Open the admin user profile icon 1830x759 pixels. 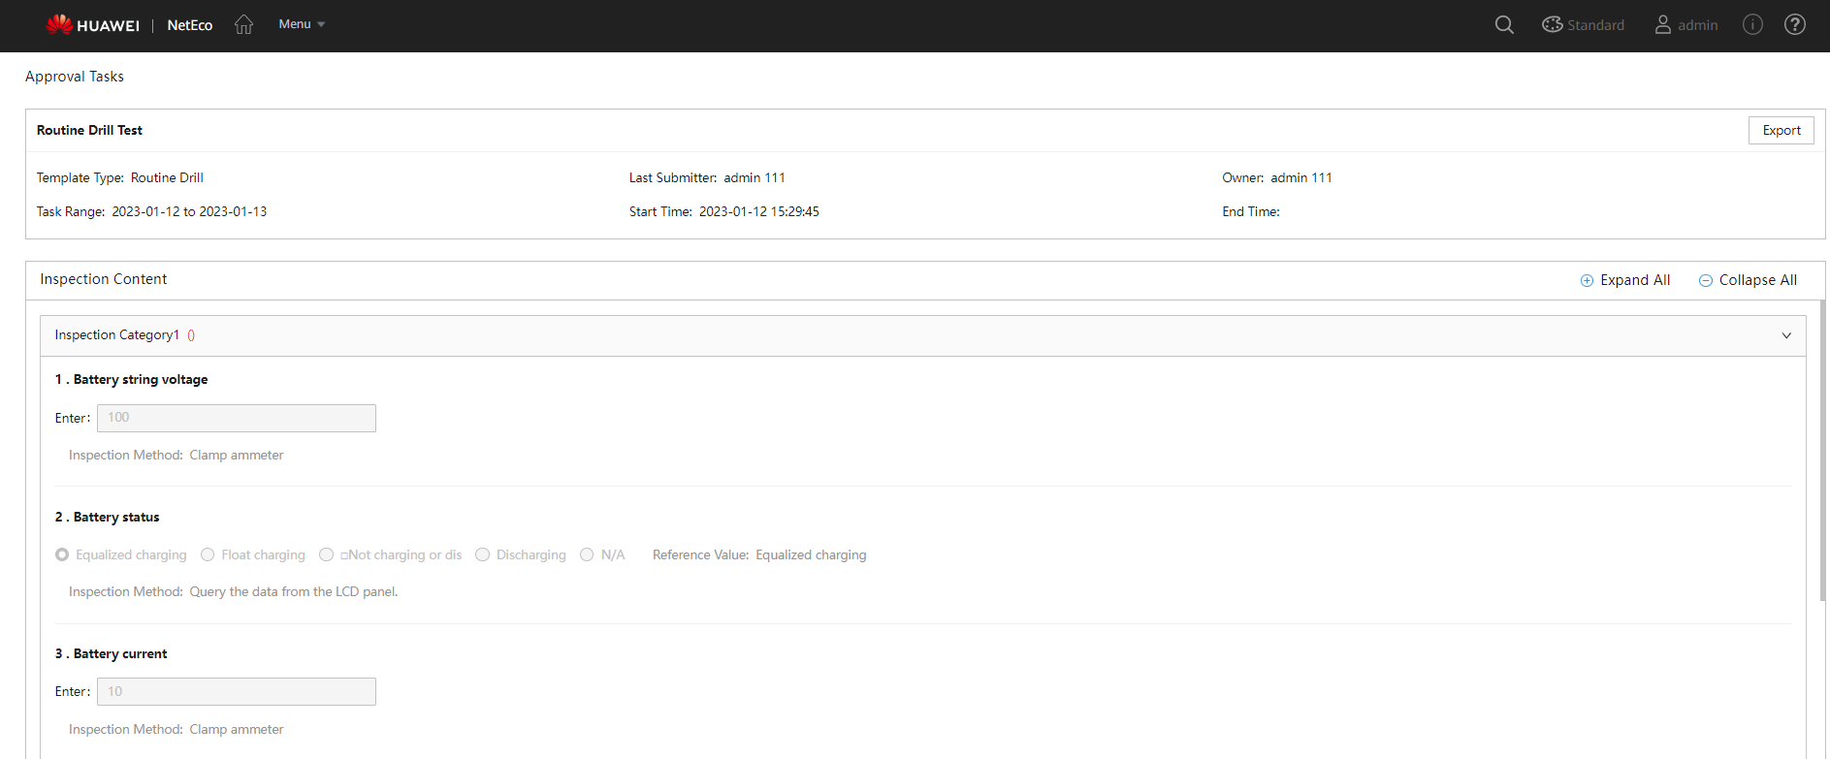(x=1662, y=24)
